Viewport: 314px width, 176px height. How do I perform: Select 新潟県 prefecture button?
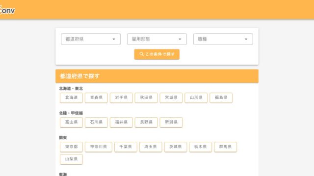[171, 122]
